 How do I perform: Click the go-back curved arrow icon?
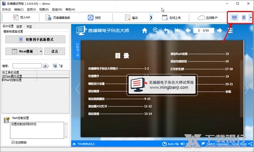click(166, 30)
